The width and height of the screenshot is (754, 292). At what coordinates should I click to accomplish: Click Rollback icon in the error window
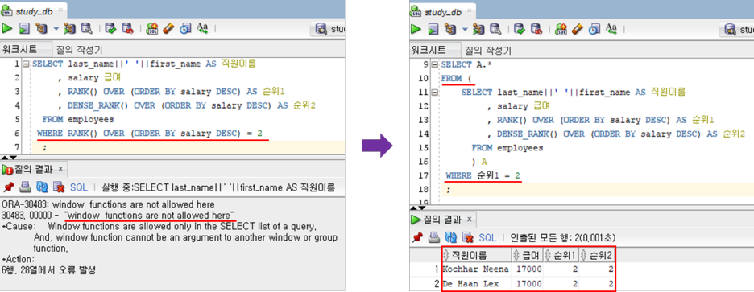click(127, 28)
